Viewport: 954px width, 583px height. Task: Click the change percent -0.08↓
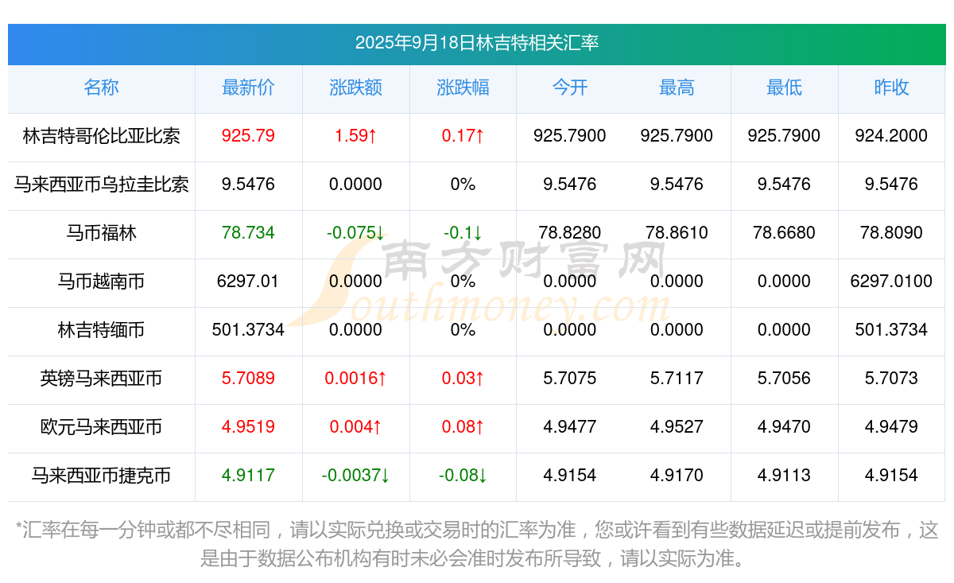pos(463,476)
